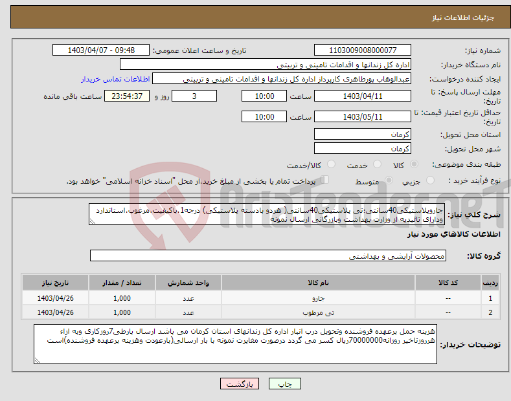This screenshot has height=401, width=511.
Task: Click the price validity time field 10:00
Action: click(264, 116)
